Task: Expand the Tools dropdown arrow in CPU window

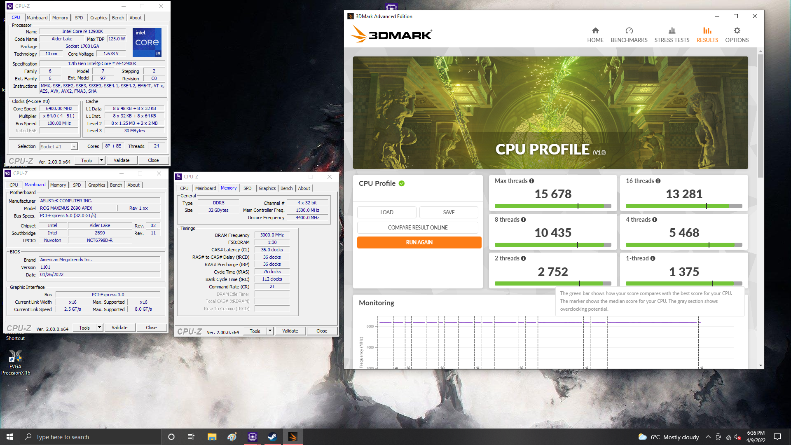Action: tap(101, 160)
